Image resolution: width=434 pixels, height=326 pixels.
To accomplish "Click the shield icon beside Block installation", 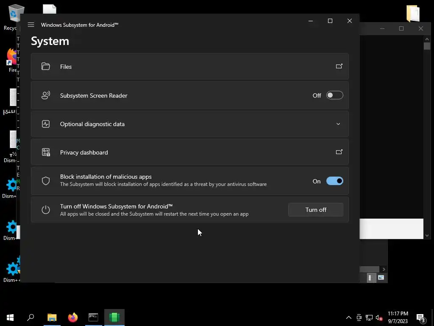I will coord(46,181).
